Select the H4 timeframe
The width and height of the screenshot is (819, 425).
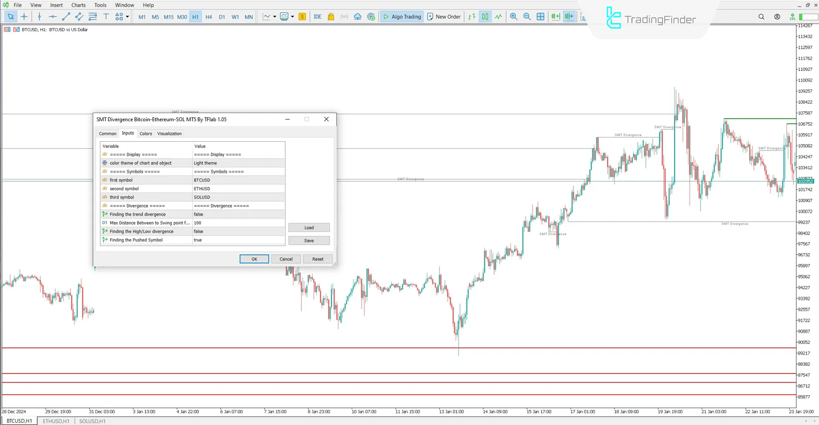pyautogui.click(x=209, y=17)
